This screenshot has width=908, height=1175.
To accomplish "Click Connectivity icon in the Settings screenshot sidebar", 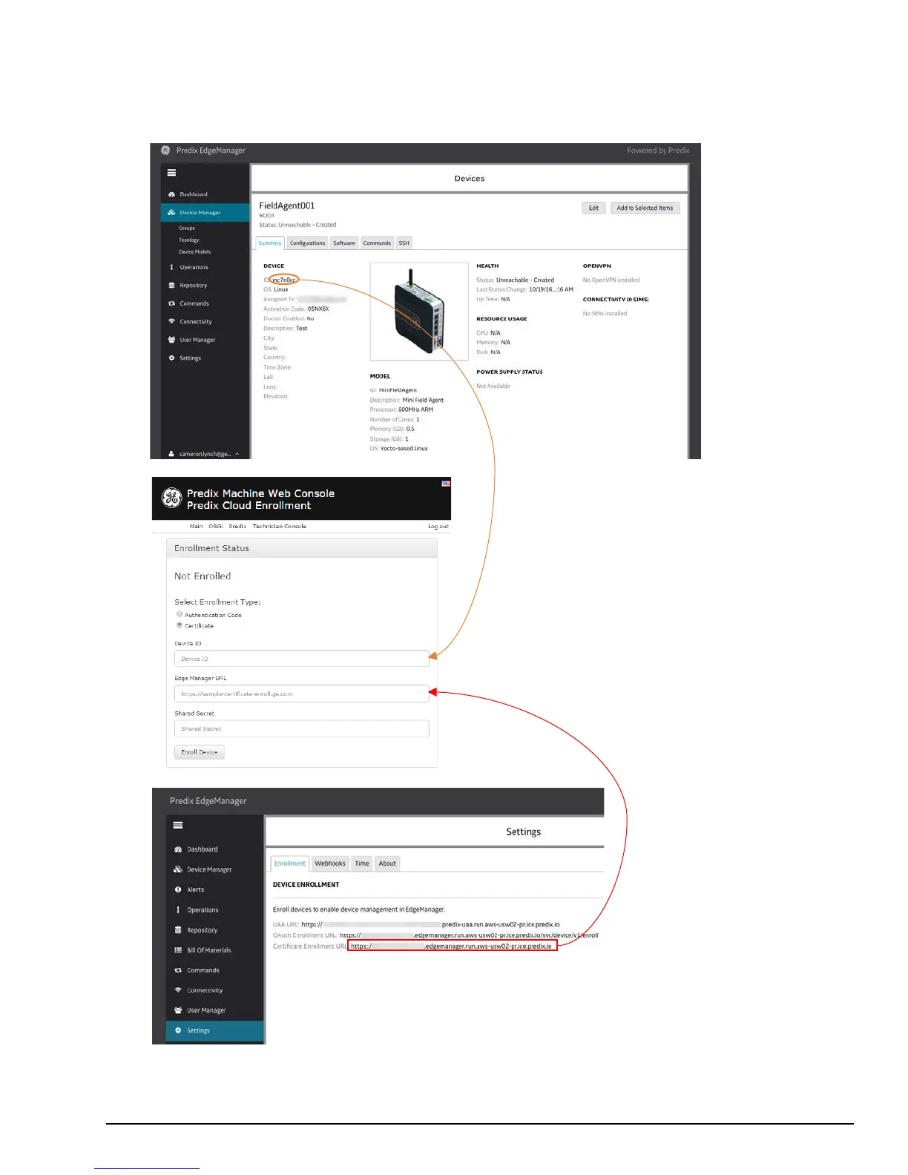I will tap(178, 990).
